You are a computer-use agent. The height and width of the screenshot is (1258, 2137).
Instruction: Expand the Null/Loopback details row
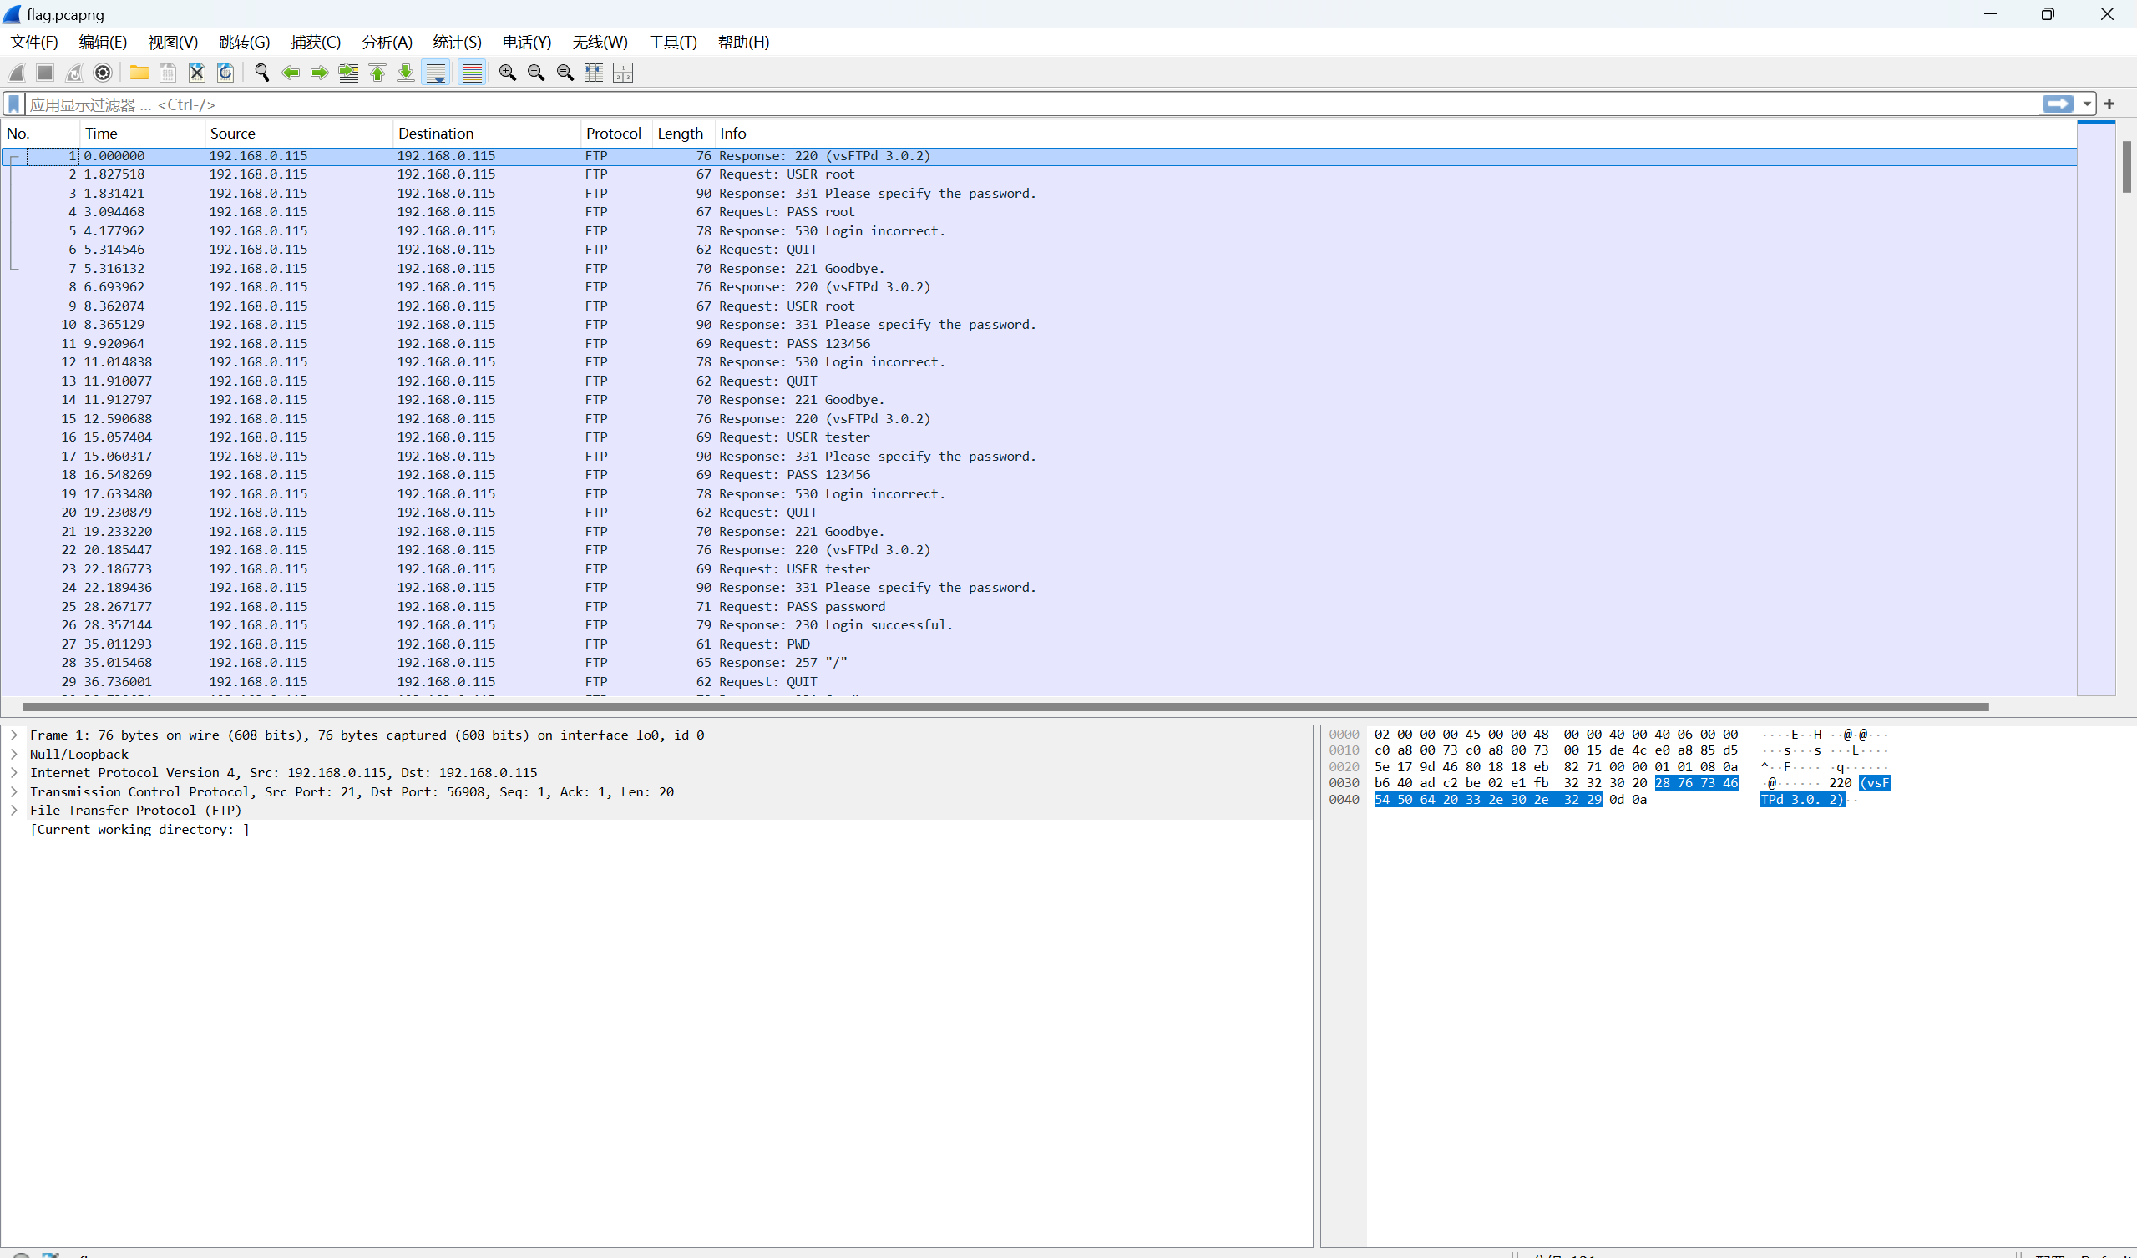coord(13,754)
